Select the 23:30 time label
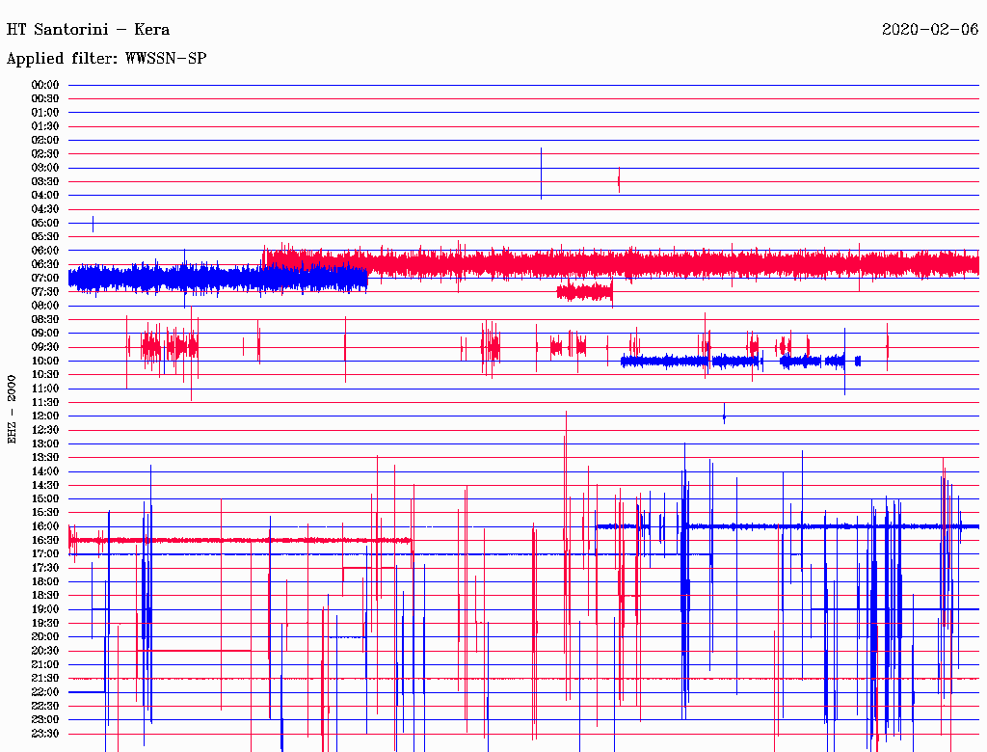987x752 pixels. point(45,733)
